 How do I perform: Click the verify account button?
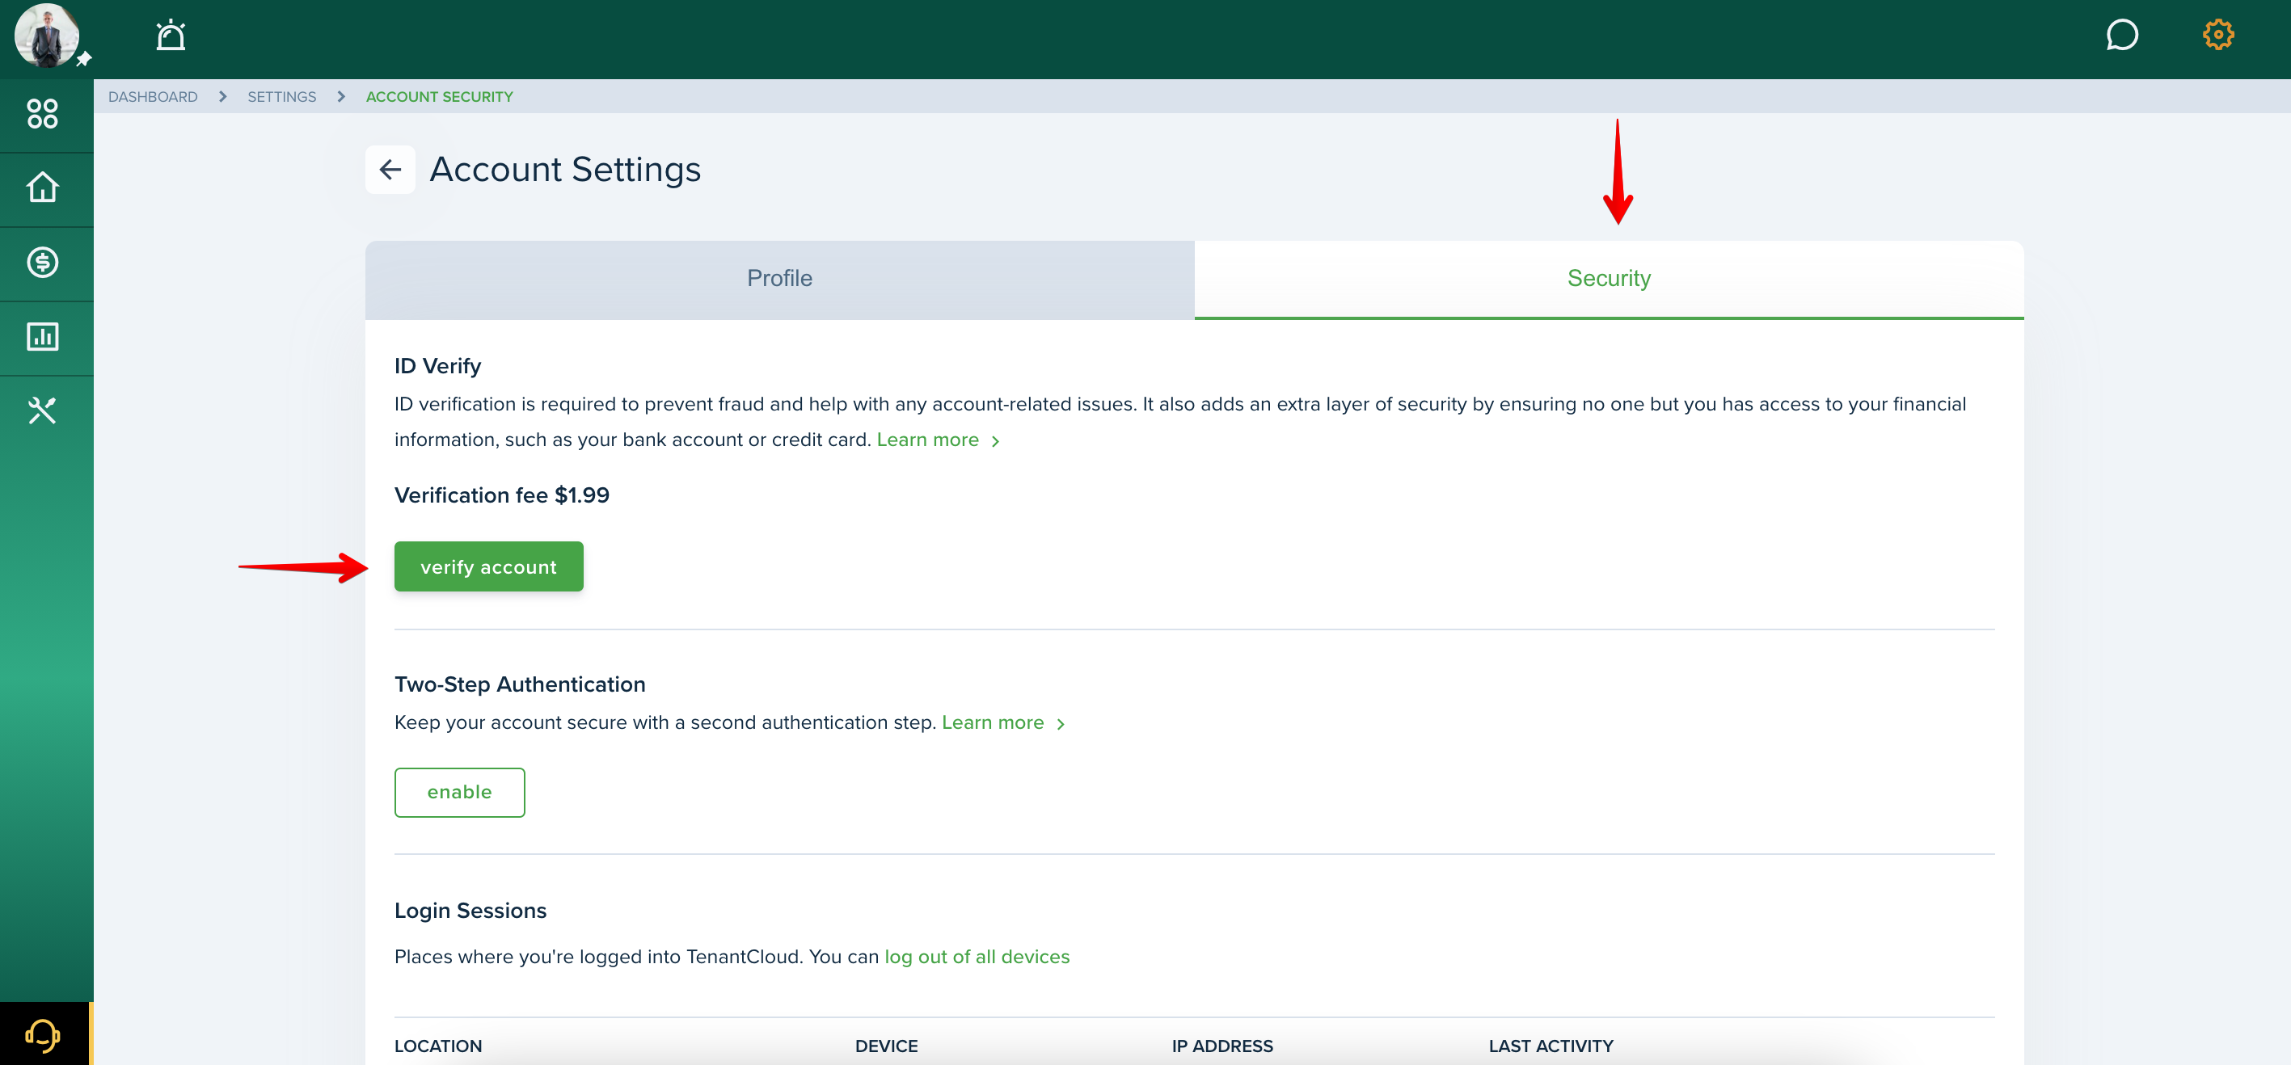pyautogui.click(x=488, y=566)
